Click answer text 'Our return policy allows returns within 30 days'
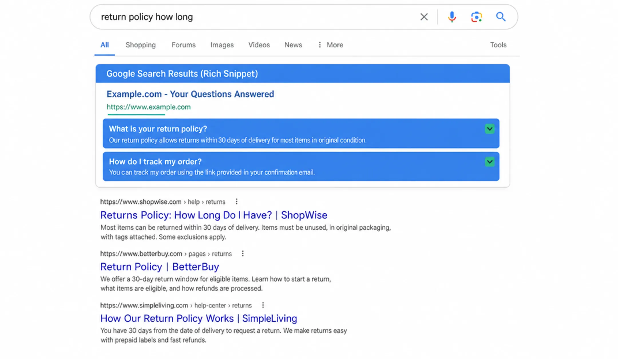 [237, 140]
